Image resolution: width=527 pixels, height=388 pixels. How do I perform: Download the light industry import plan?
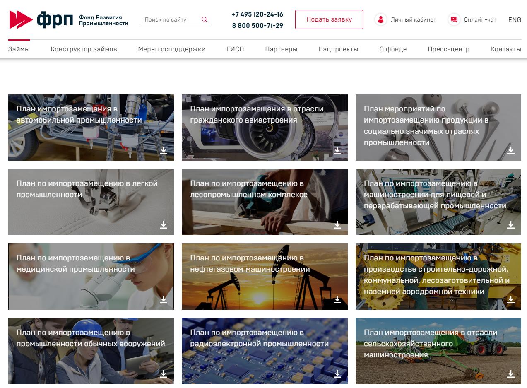click(164, 224)
